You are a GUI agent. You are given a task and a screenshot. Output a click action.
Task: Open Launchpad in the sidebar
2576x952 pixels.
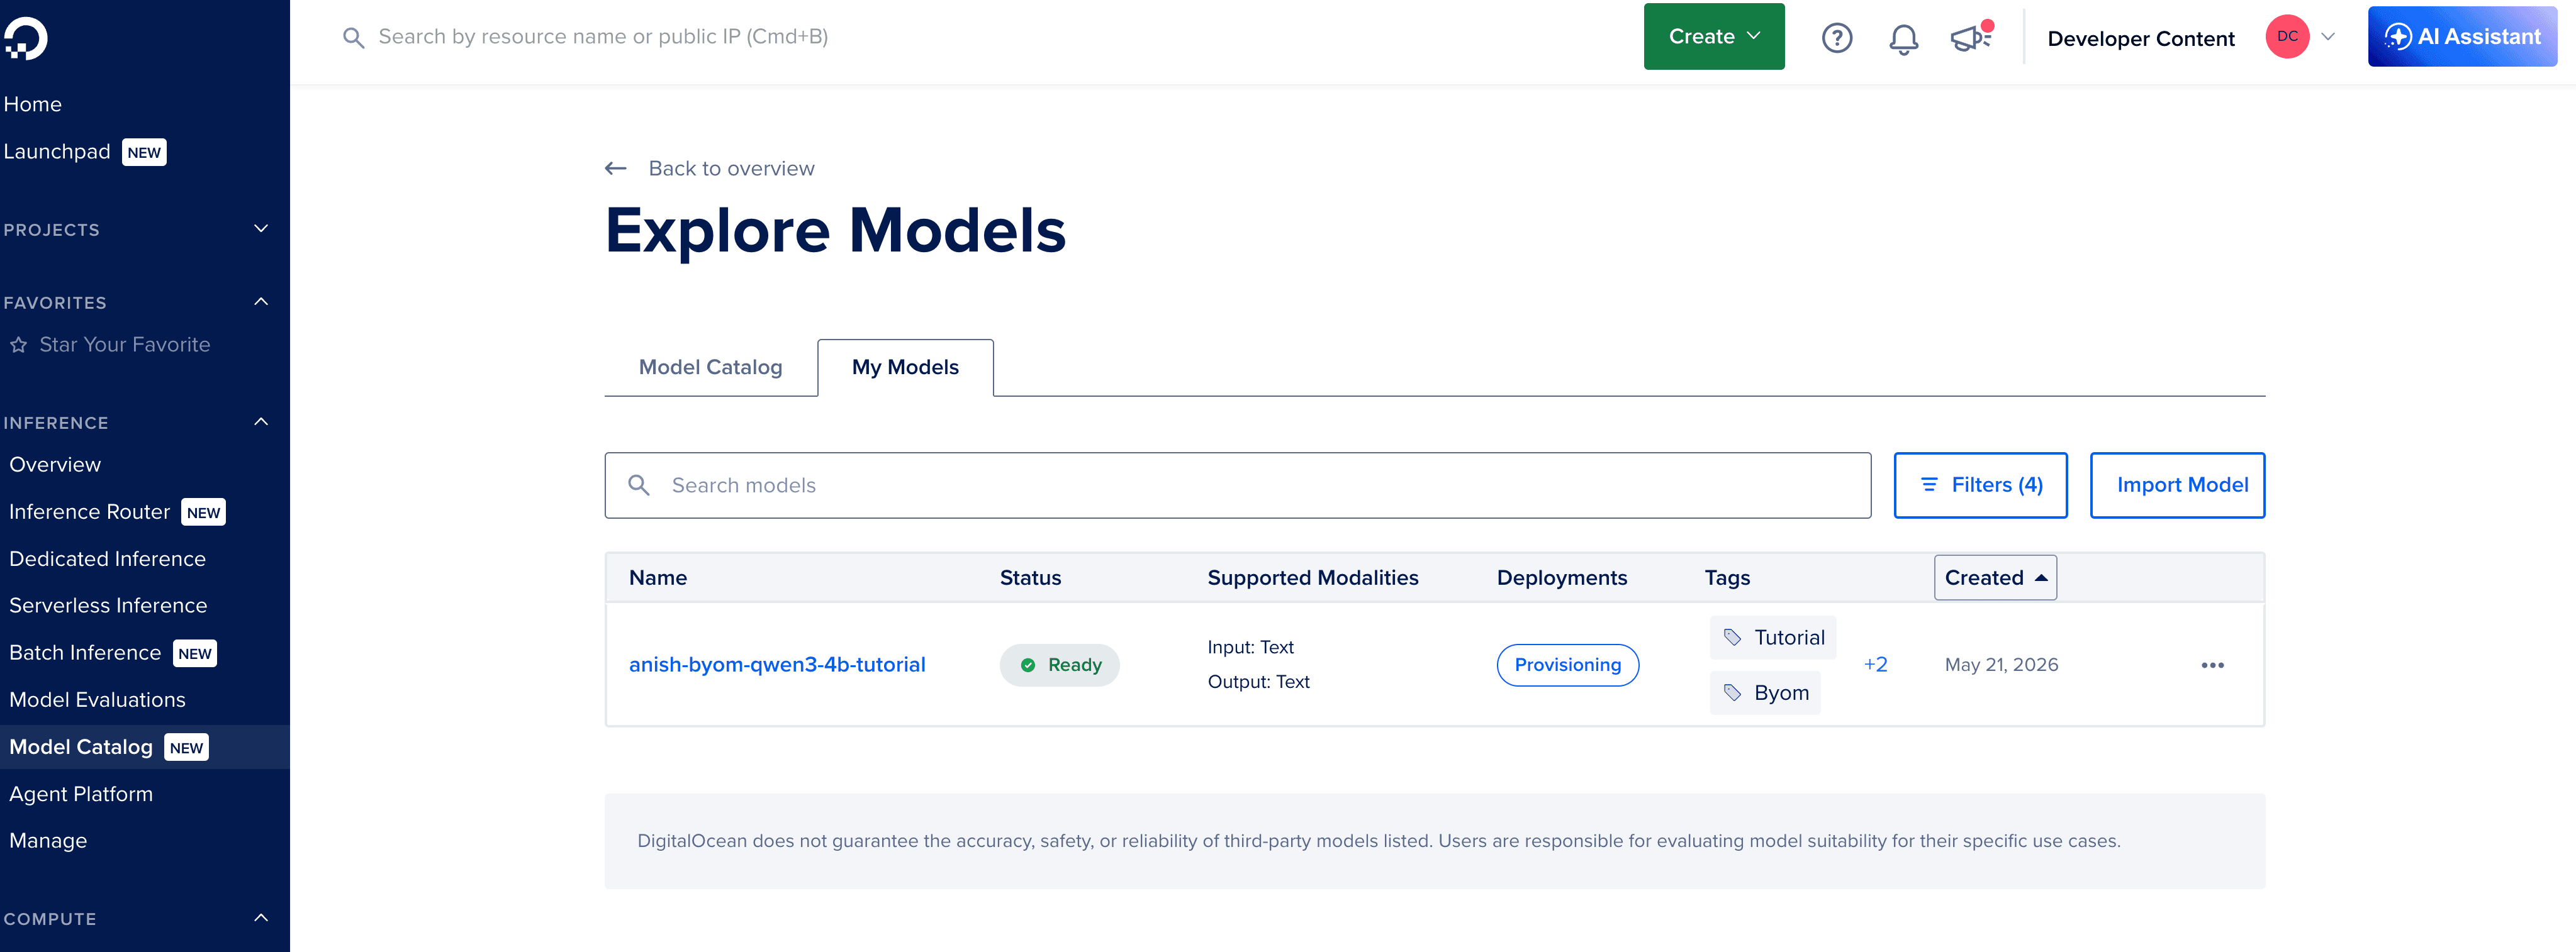[57, 152]
